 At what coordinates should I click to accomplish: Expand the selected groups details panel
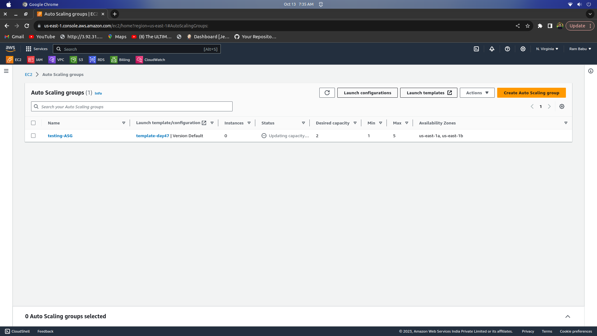[x=568, y=316]
